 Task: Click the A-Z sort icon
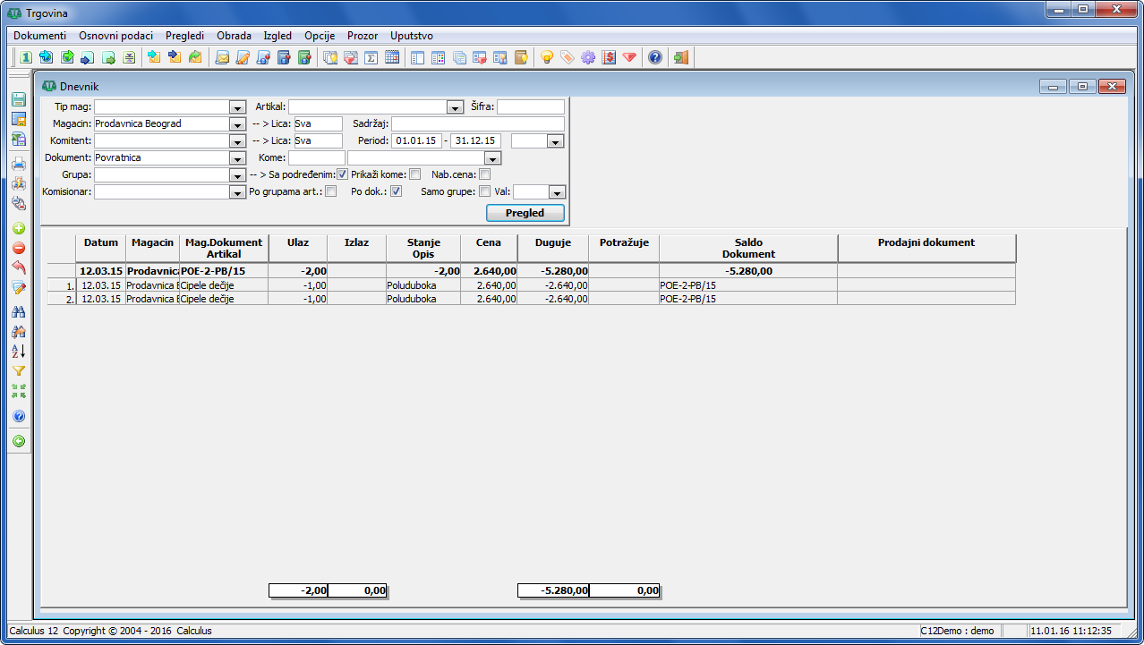19,351
